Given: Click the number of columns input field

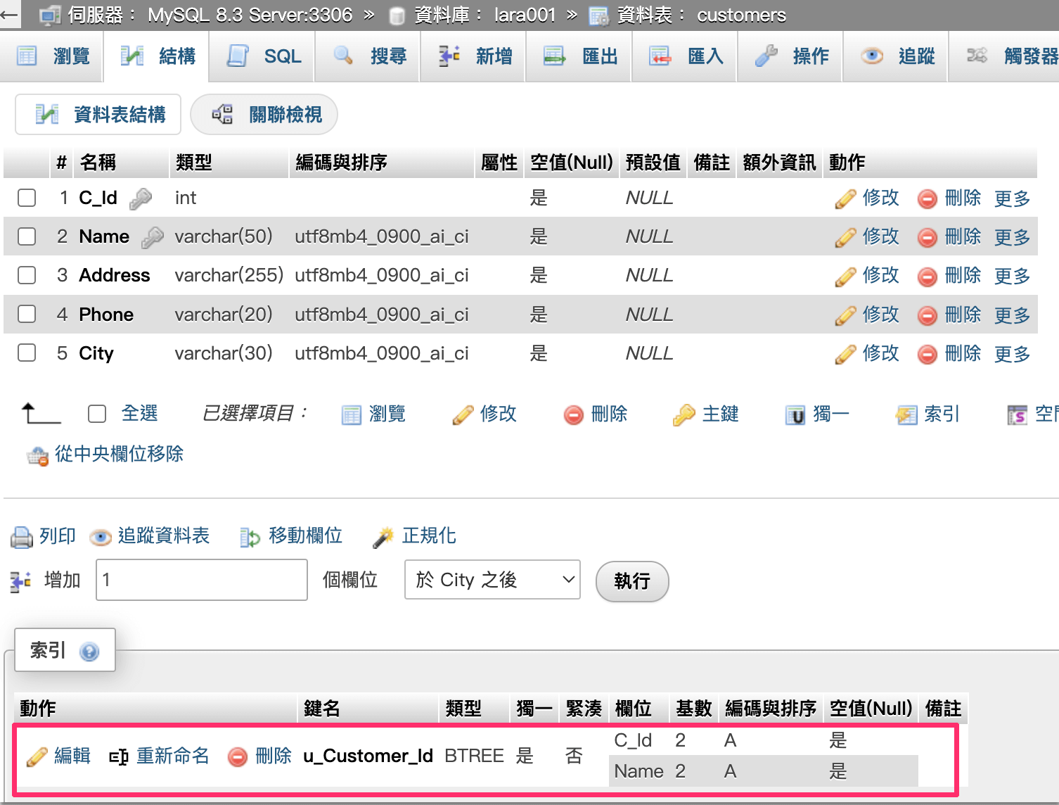Looking at the screenshot, I should click(202, 580).
